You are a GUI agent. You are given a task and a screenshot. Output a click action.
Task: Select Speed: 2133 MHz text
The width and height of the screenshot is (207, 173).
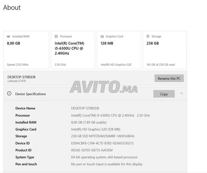(x=18, y=65)
